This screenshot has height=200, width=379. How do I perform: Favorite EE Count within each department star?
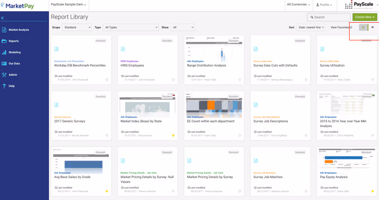pyautogui.click(x=240, y=135)
